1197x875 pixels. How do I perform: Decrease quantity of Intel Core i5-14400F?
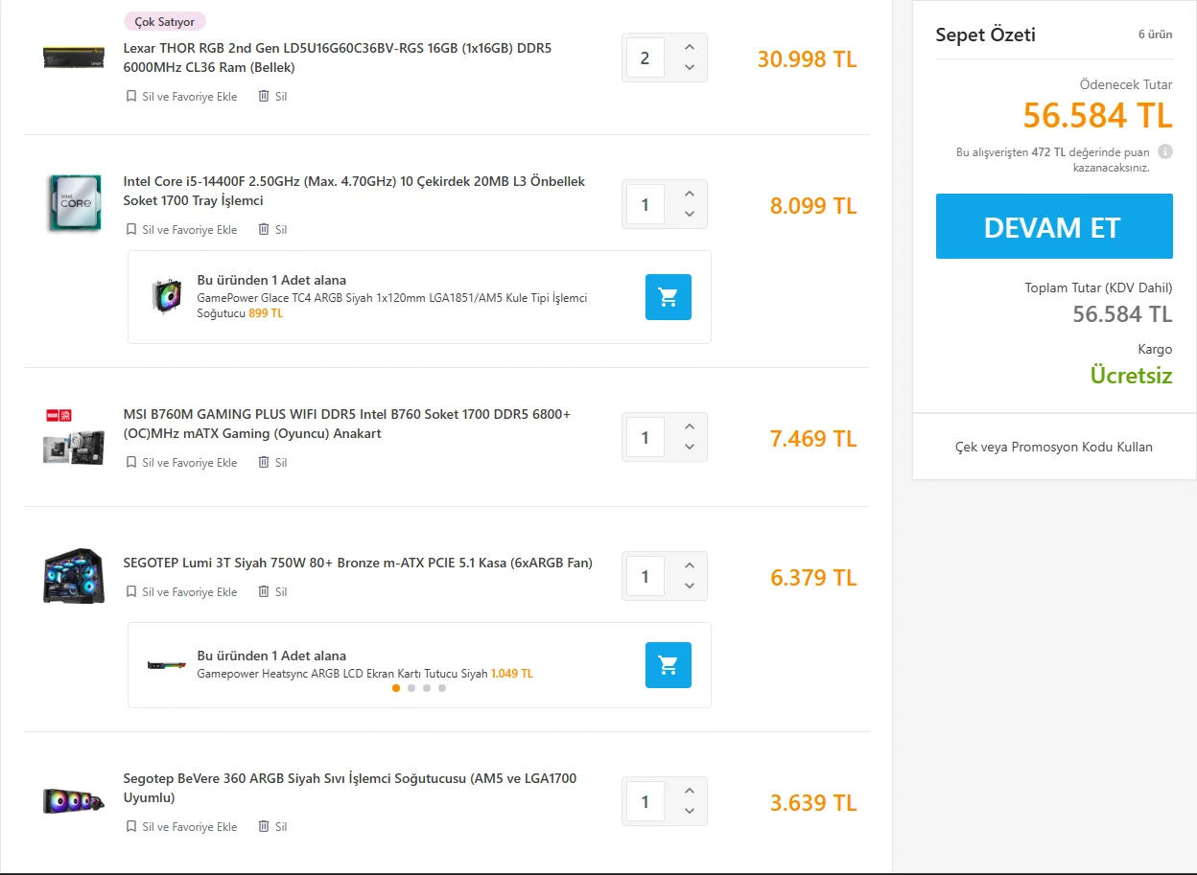click(689, 215)
